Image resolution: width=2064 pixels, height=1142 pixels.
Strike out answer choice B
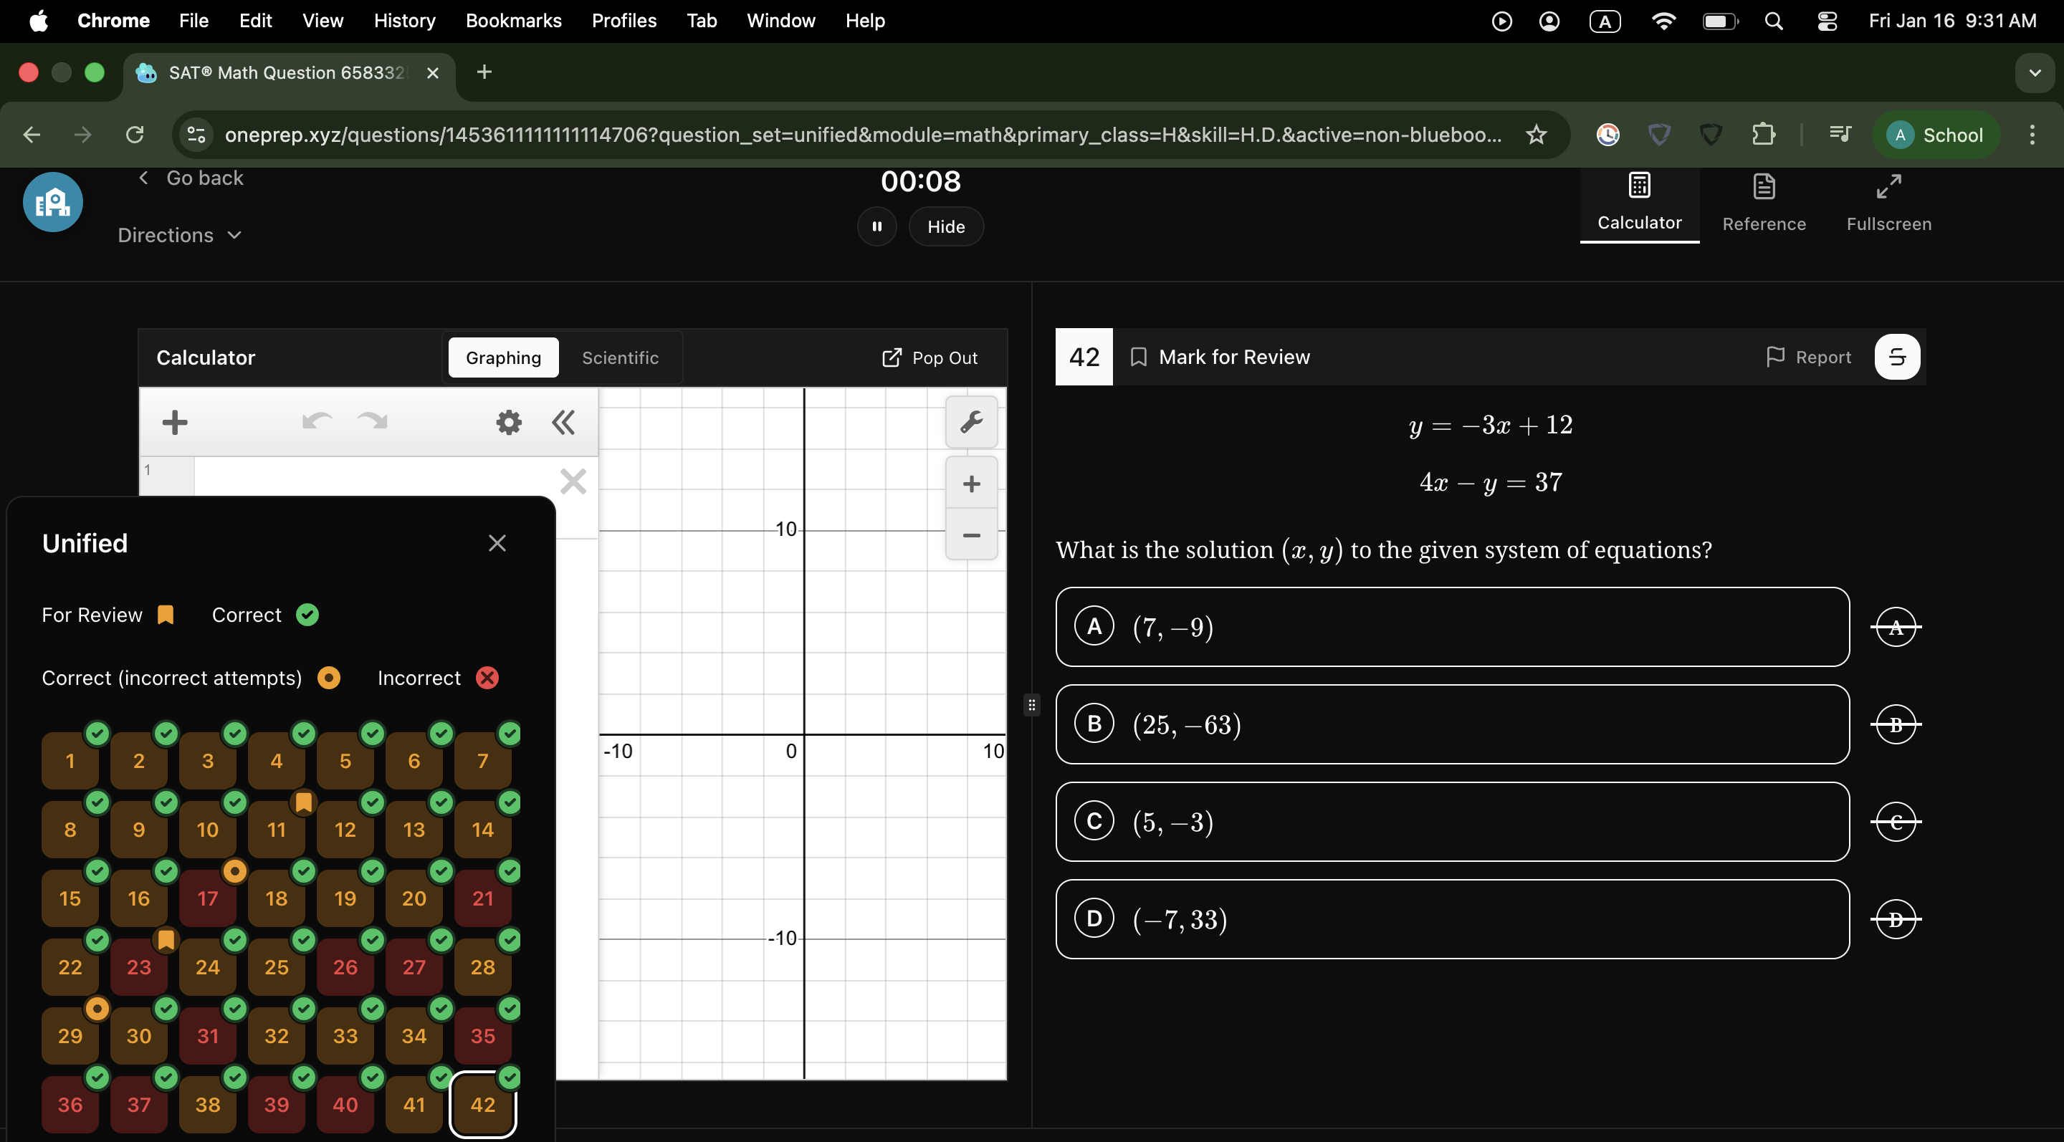pos(1895,725)
